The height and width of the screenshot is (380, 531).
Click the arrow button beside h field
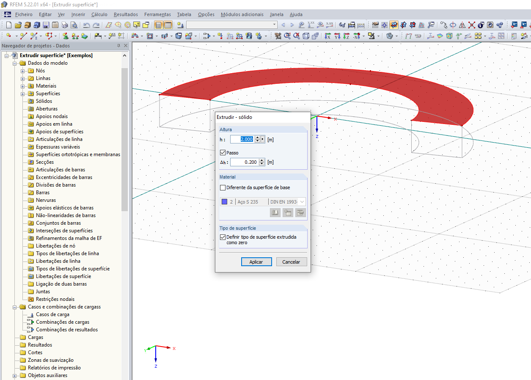coord(263,139)
